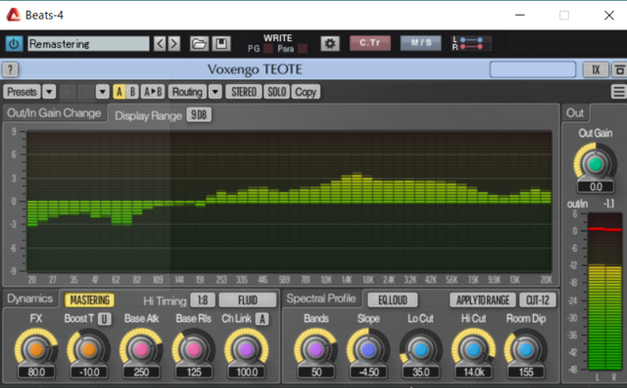Click the Room Dip value 155 field
The height and width of the screenshot is (388, 627).
click(526, 372)
